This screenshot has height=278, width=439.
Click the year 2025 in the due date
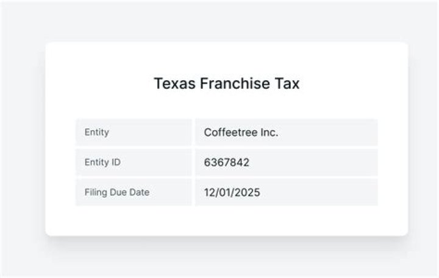(246, 192)
